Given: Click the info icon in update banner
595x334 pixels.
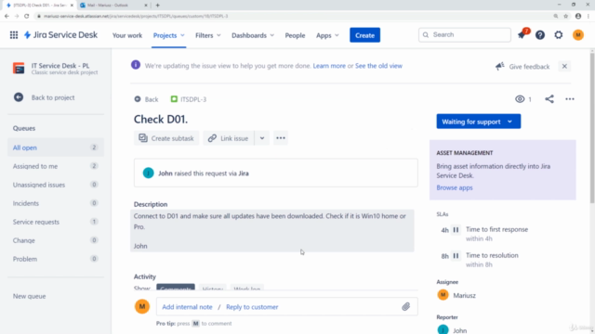Looking at the screenshot, I should coord(136,65).
